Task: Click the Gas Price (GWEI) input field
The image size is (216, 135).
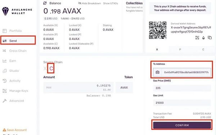Action: tap(182, 88)
